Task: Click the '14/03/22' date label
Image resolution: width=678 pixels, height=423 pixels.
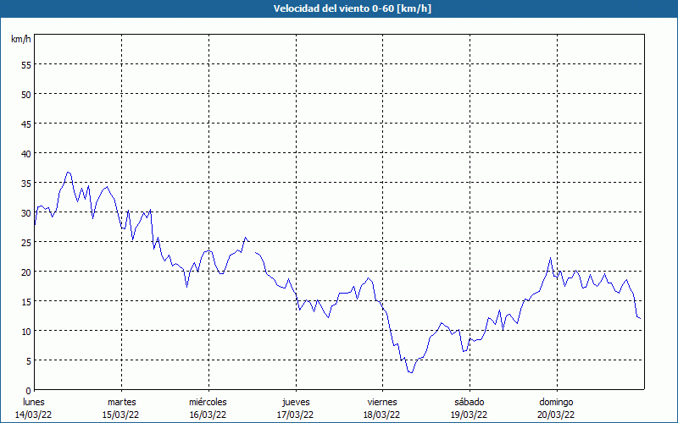Action: tap(34, 415)
